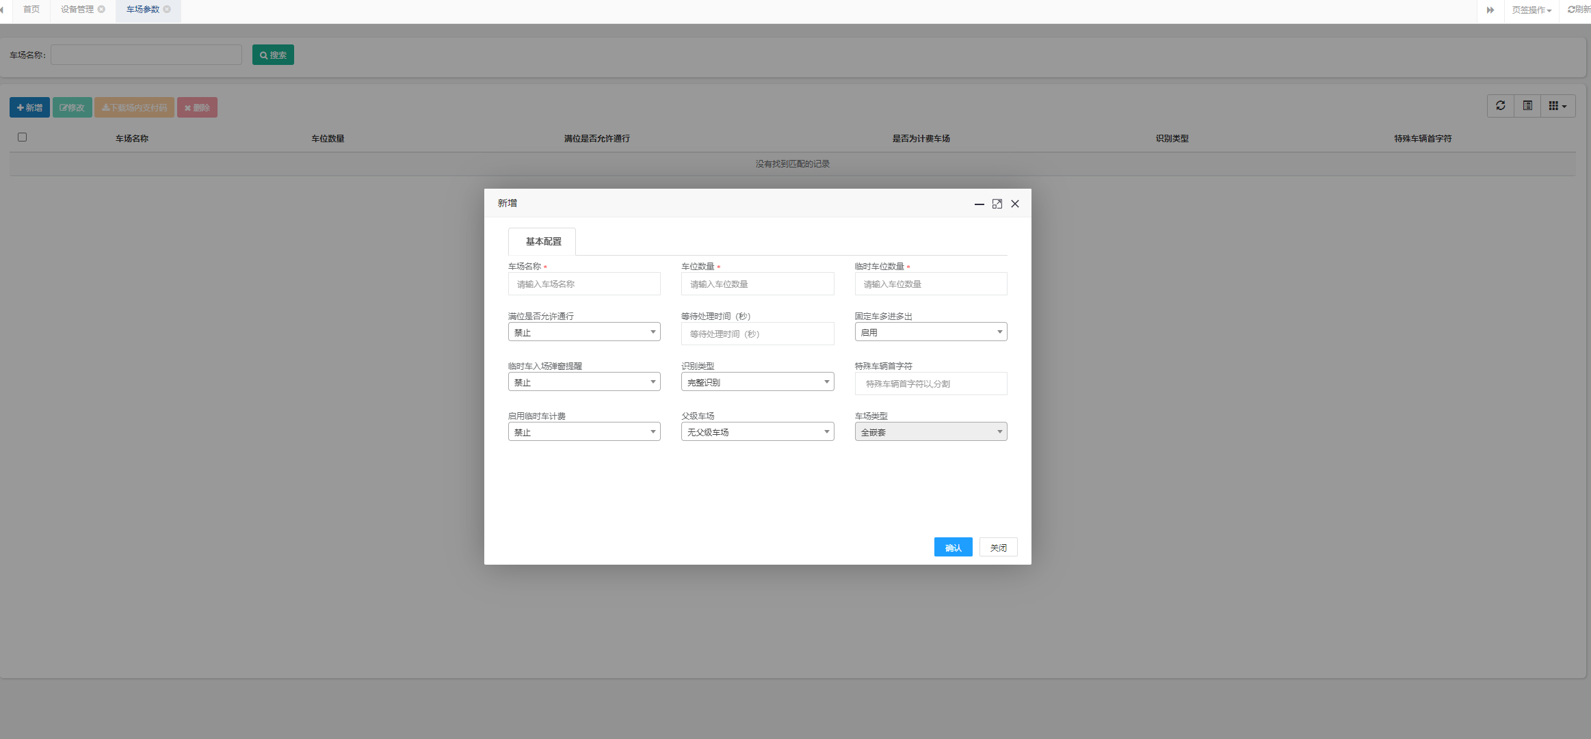Click the red 删除 button
The height and width of the screenshot is (739, 1591).
pos(197,108)
